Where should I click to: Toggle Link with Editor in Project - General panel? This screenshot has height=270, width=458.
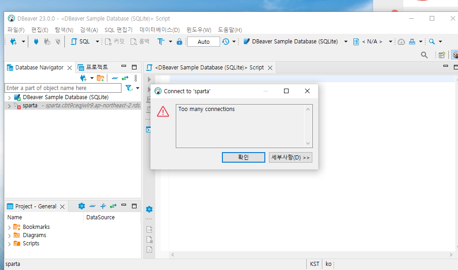coord(113,206)
